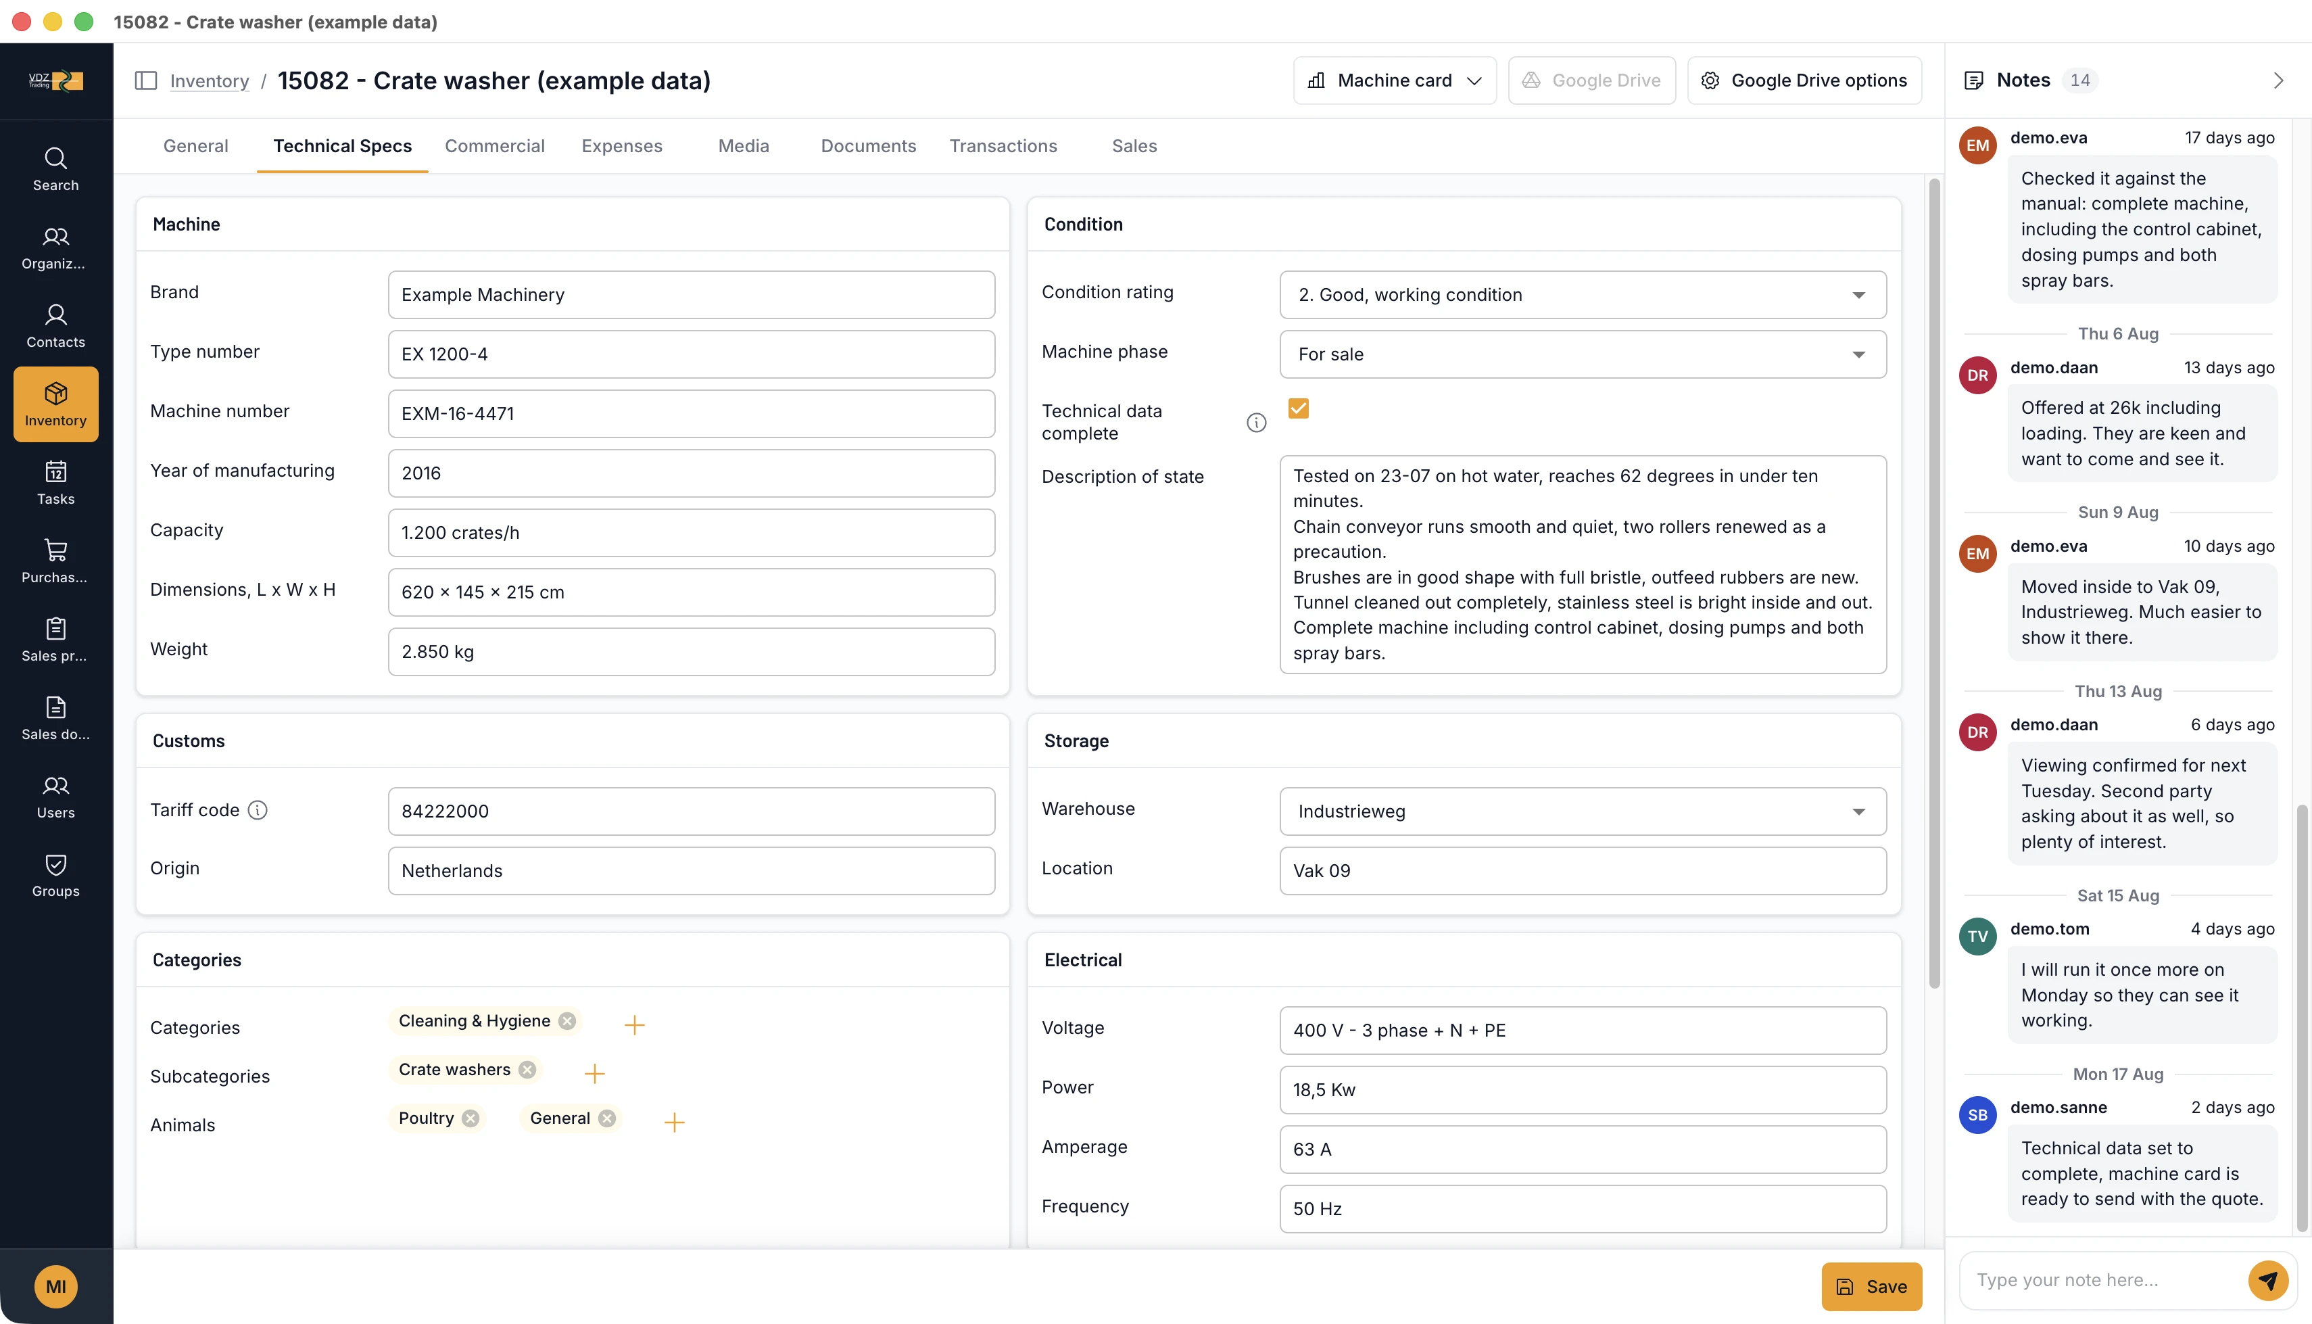View the Sales tab
2312x1324 pixels.
[1134, 145]
